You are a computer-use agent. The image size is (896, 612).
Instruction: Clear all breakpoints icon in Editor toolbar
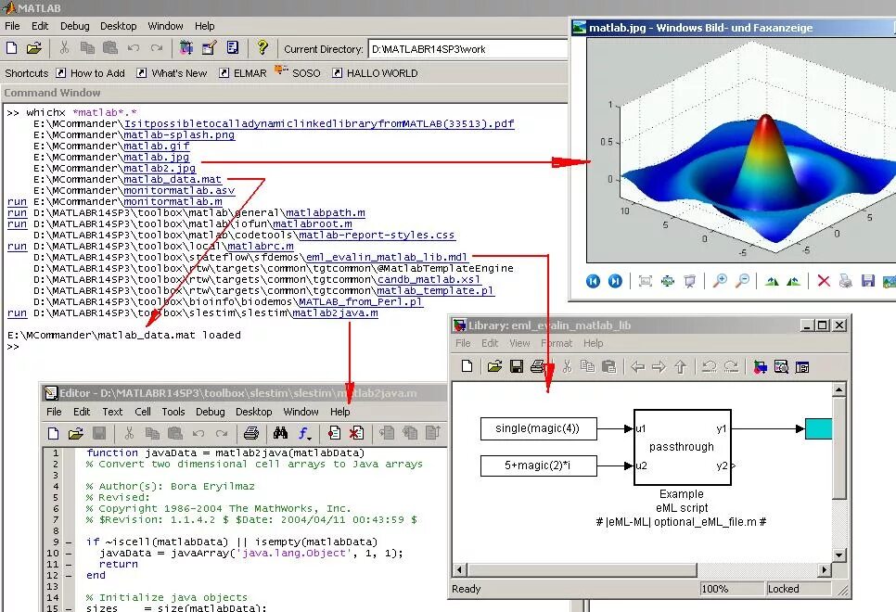pos(356,433)
